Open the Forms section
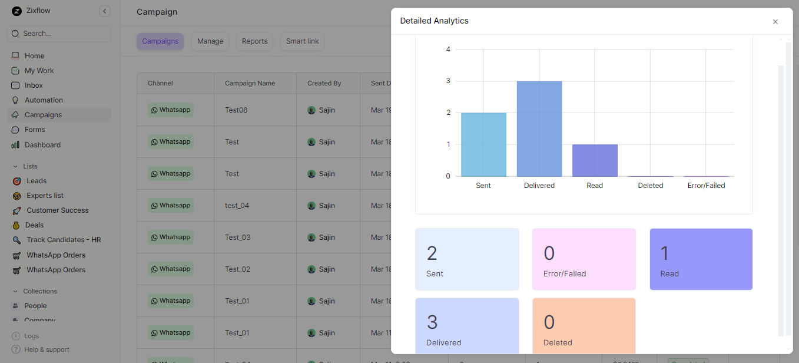The width and height of the screenshot is (799, 363). (34, 129)
